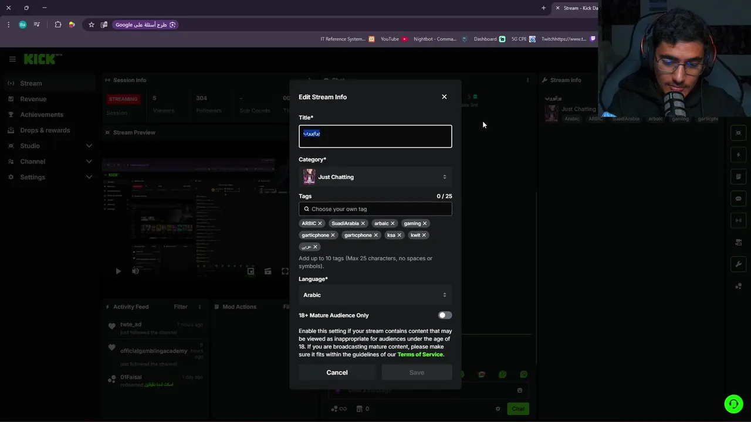
Task: Click twte_ad in Activity Feed
Action: [x=131, y=324]
